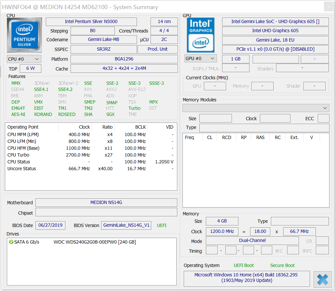Click the Freq column header in memory table
This screenshot has width=335, height=291.
pyautogui.click(x=193, y=137)
